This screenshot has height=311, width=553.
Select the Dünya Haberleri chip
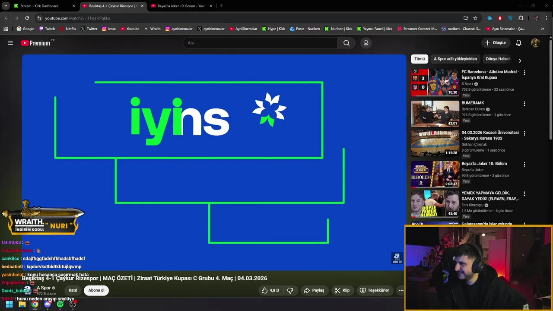pyautogui.click(x=498, y=59)
